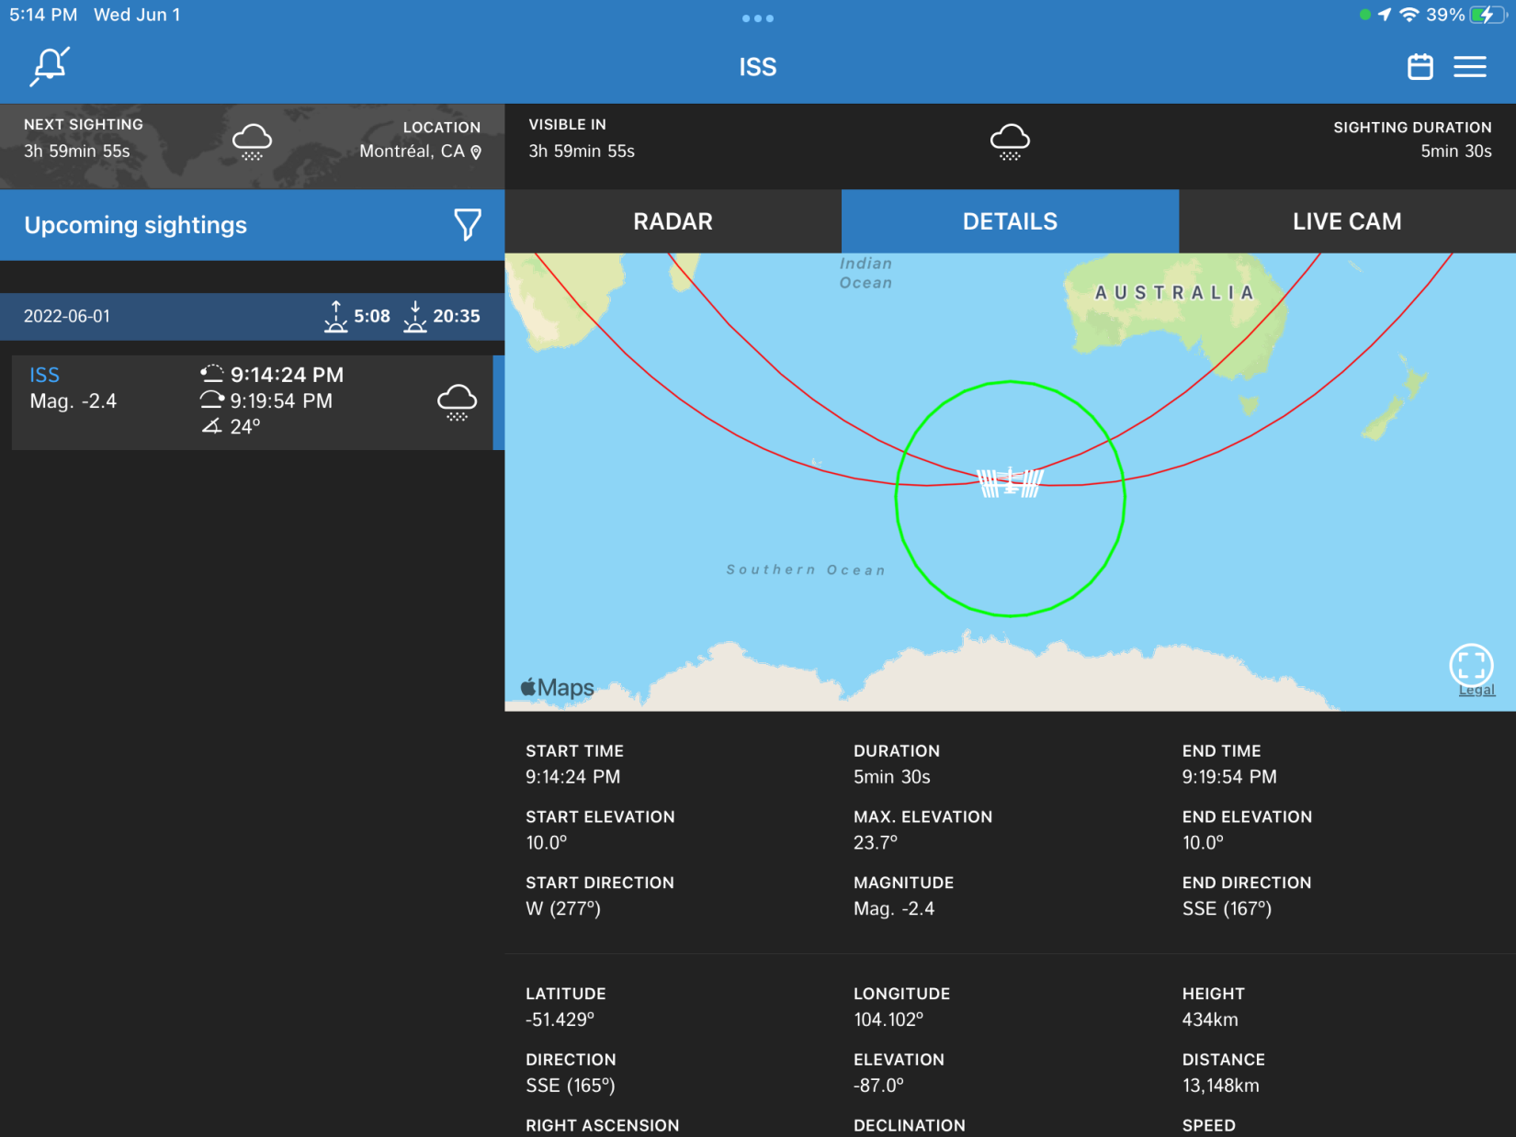Image resolution: width=1516 pixels, height=1137 pixels.
Task: Switch to the RADAR tab
Action: [673, 221]
